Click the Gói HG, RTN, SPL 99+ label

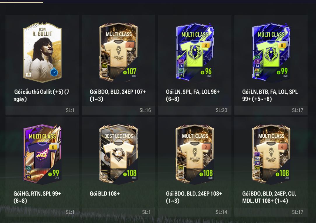[x=37, y=197]
